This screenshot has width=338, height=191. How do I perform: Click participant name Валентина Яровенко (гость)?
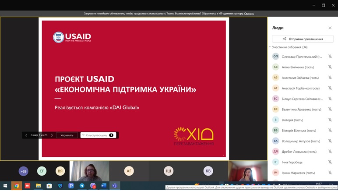[301, 110]
